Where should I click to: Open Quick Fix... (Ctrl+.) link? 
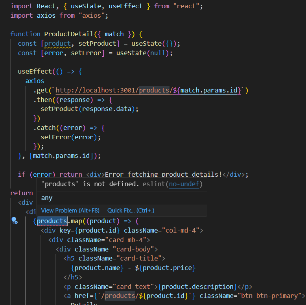click(x=131, y=211)
